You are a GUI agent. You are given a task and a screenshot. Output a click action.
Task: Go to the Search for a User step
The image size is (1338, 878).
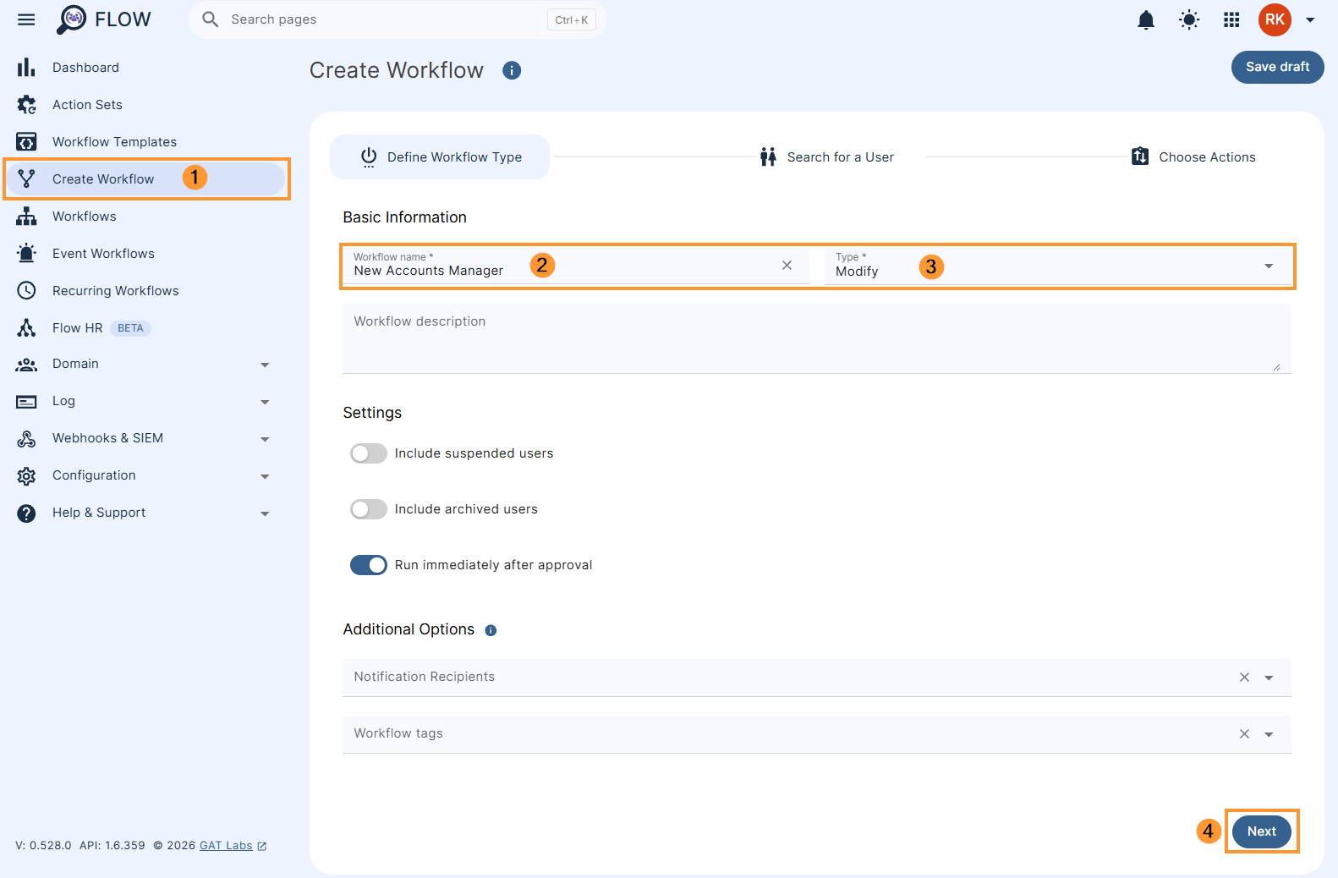click(x=826, y=157)
